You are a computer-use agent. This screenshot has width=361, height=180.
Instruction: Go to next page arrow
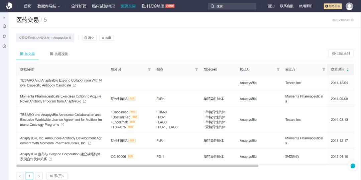(39, 176)
